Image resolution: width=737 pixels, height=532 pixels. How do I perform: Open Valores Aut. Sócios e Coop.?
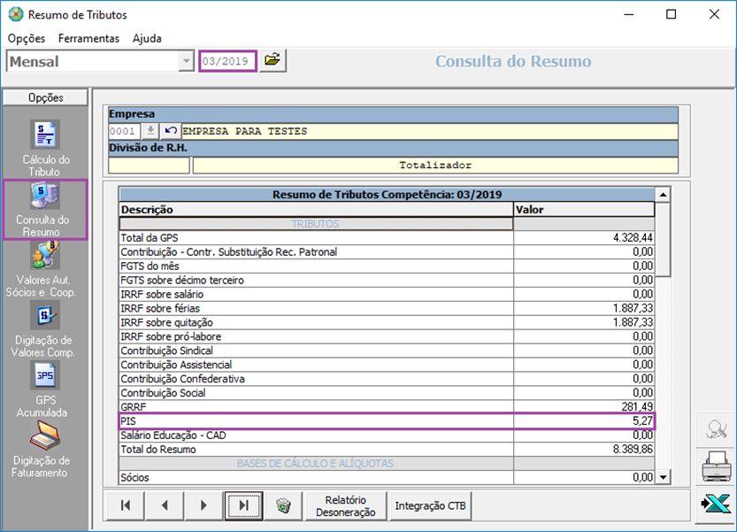coord(45,268)
